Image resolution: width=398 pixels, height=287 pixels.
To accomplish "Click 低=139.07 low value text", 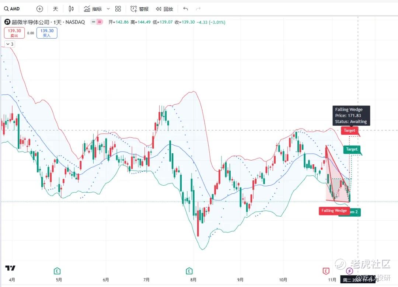I will tap(163, 22).
